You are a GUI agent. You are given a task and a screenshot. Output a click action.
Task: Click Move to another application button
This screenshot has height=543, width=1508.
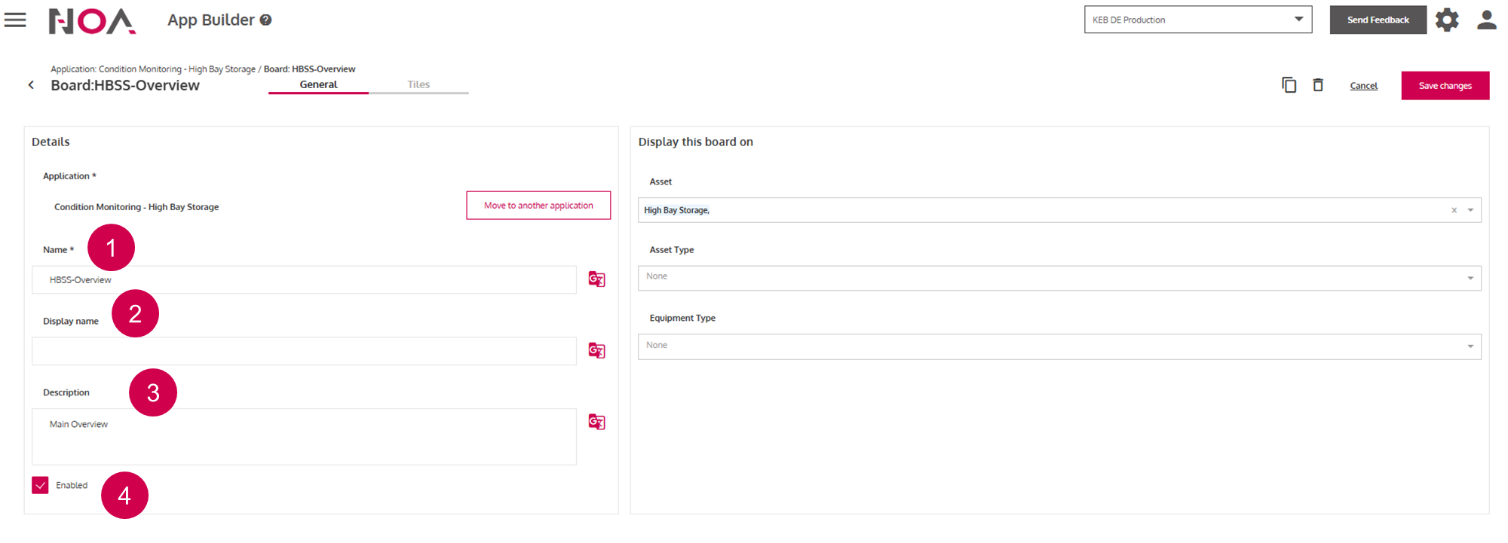(x=538, y=206)
